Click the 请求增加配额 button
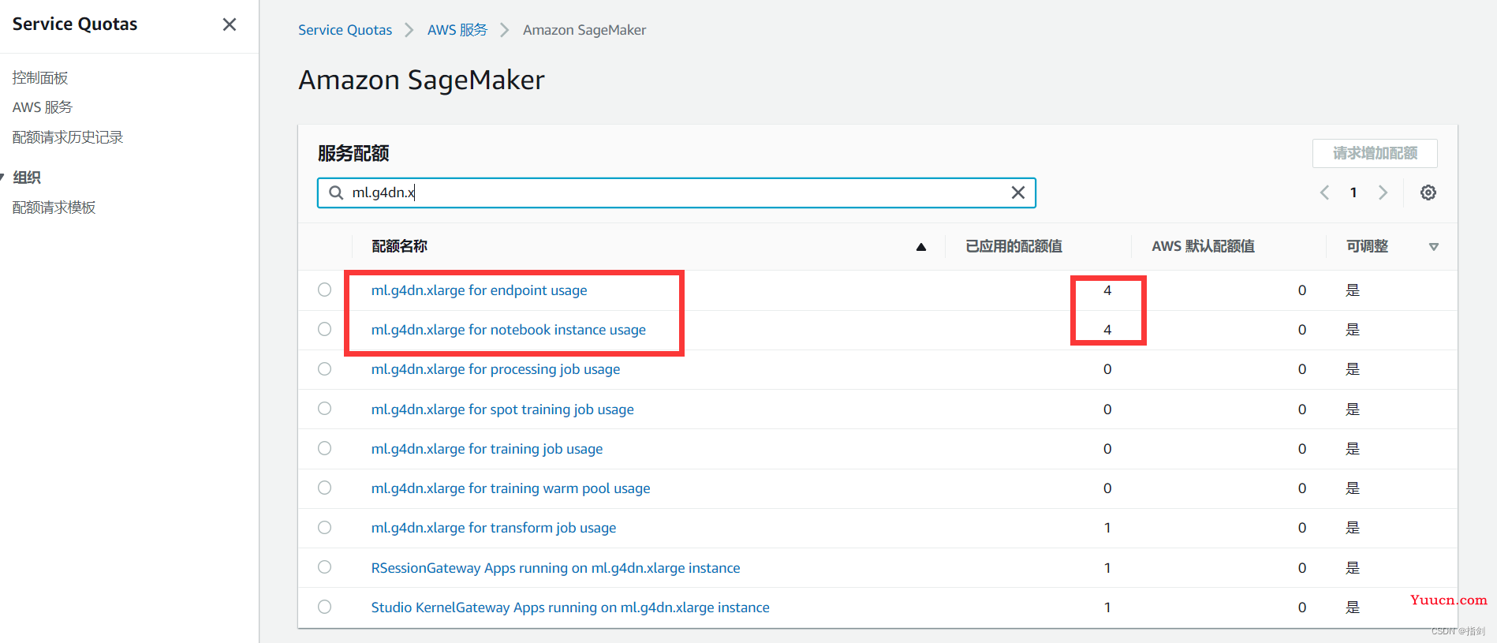Screen dimensions: 1497x643 (x=1374, y=153)
